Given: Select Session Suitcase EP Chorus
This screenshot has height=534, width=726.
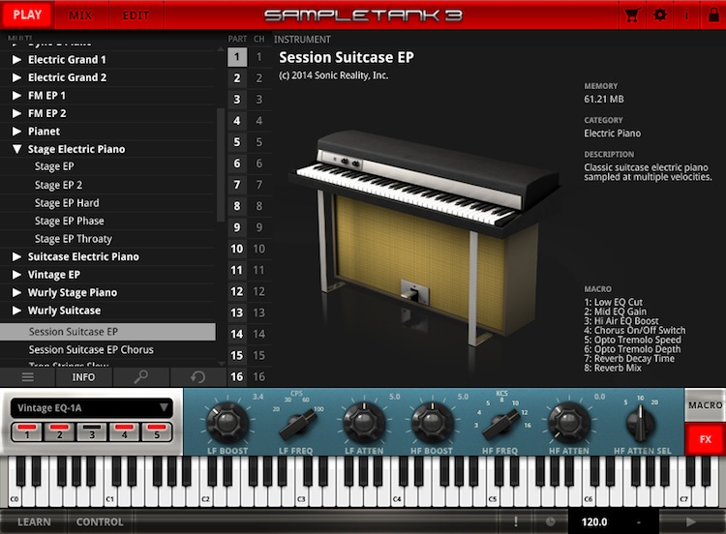Looking at the screenshot, I should click(x=107, y=349).
